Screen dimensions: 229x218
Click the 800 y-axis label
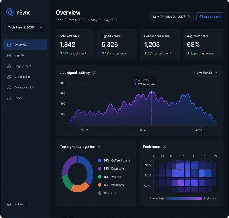(x=63, y=83)
